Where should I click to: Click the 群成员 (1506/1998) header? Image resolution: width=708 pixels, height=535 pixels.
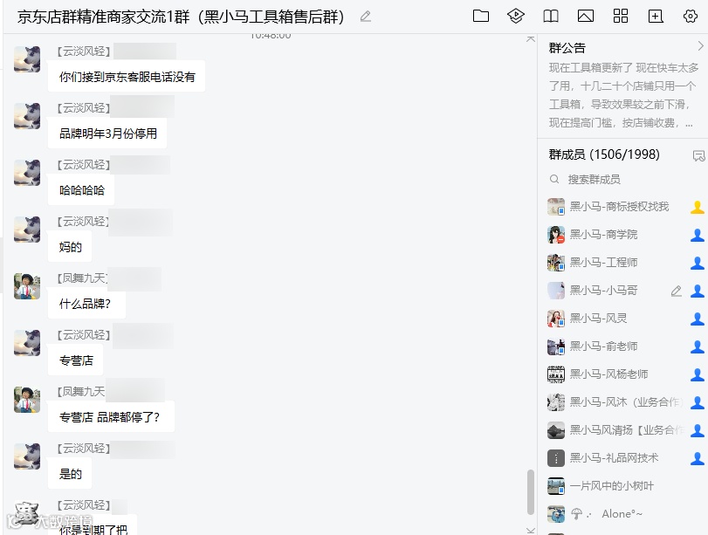(604, 154)
